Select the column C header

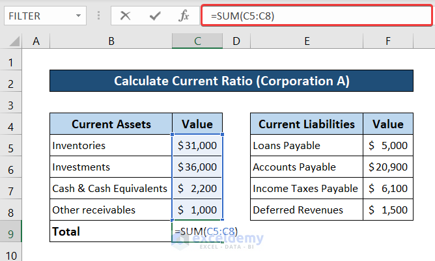197,41
